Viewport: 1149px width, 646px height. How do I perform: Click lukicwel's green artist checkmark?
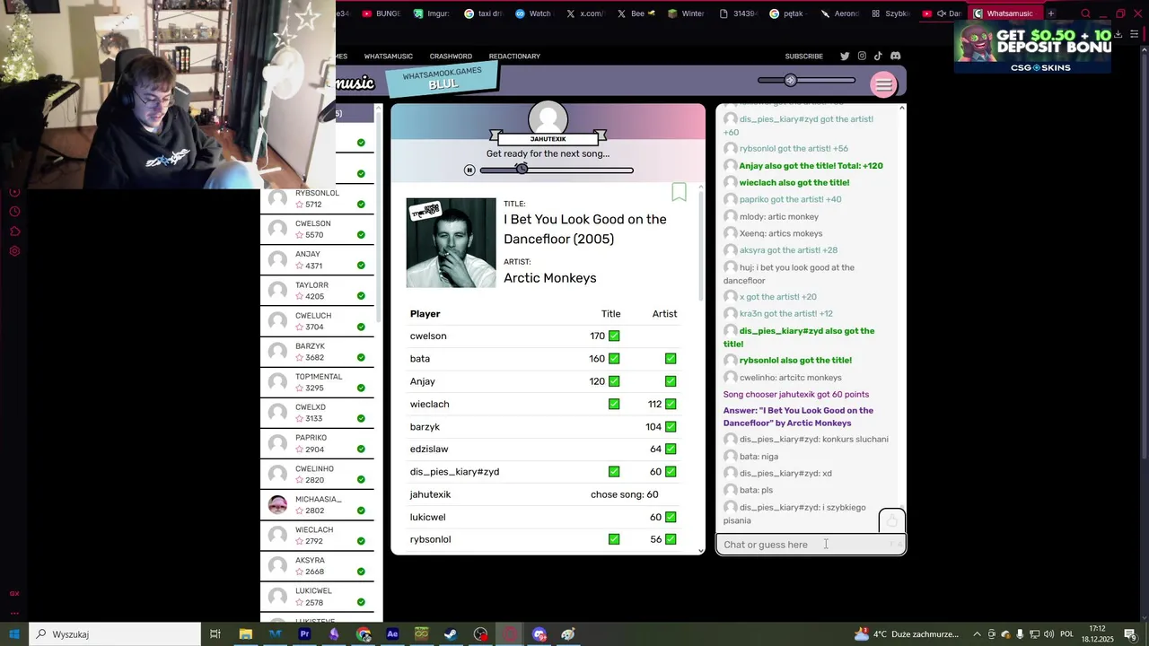671,517
